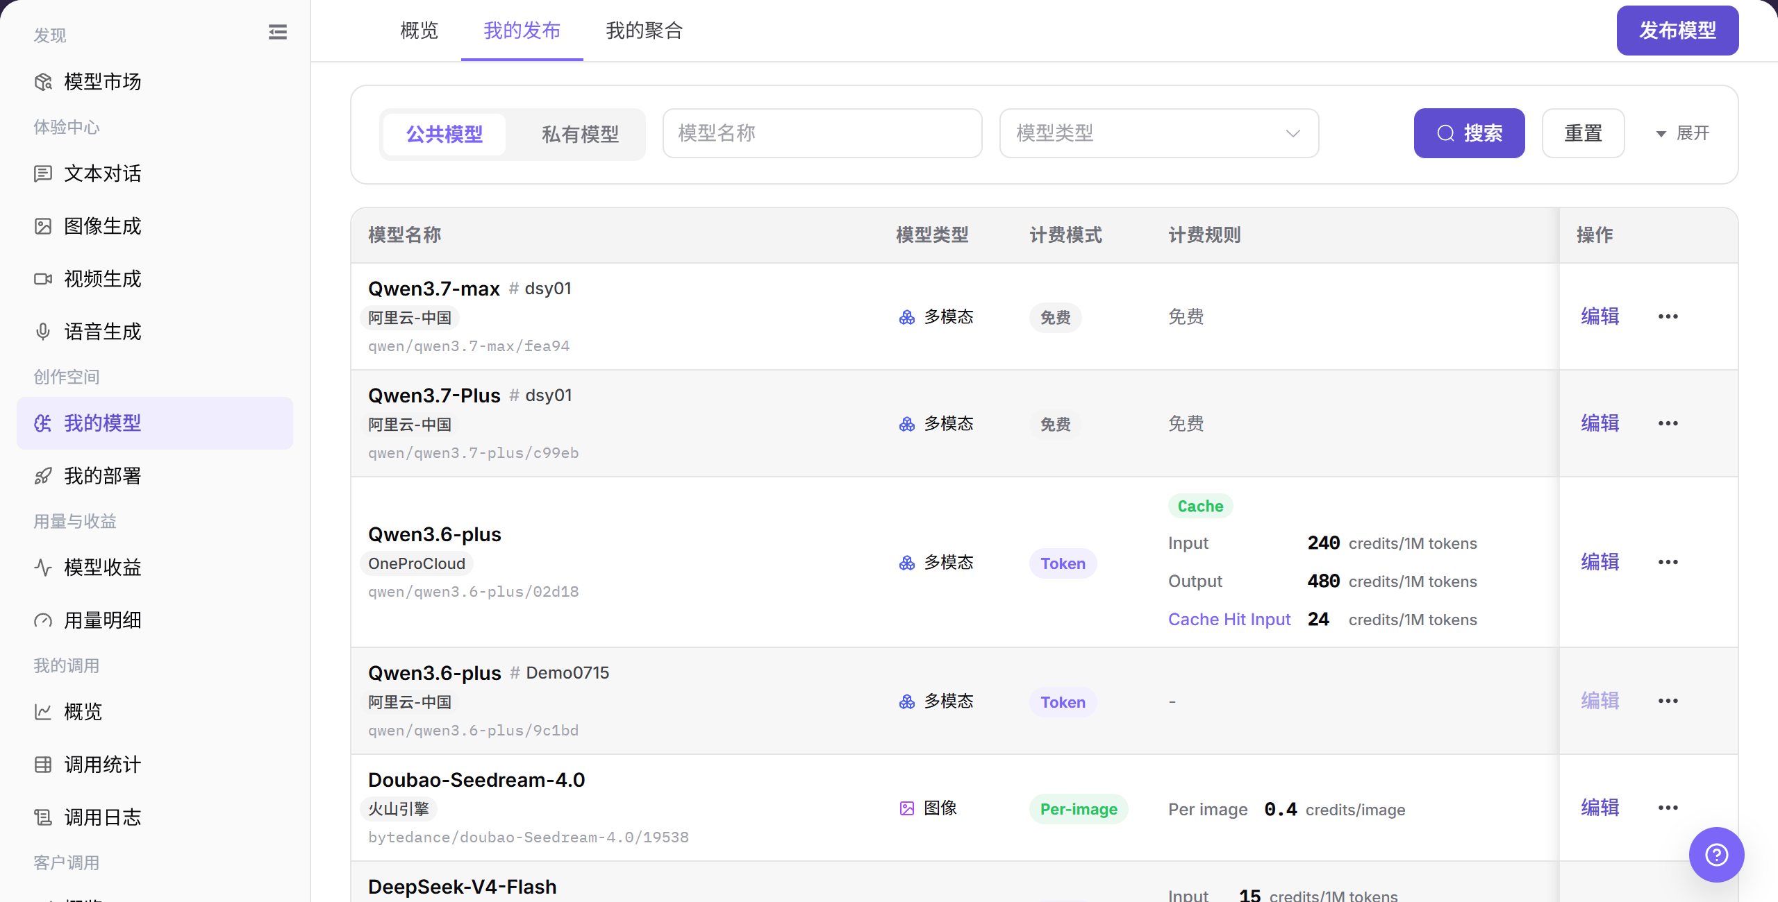Open the 模型类型 dropdown
1778x902 pixels.
click(1159, 133)
